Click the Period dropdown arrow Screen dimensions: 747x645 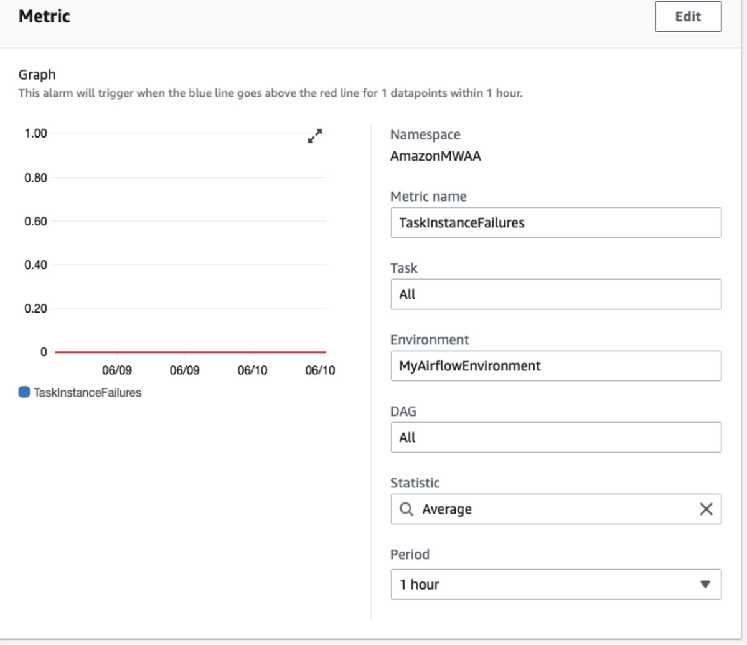pos(705,585)
